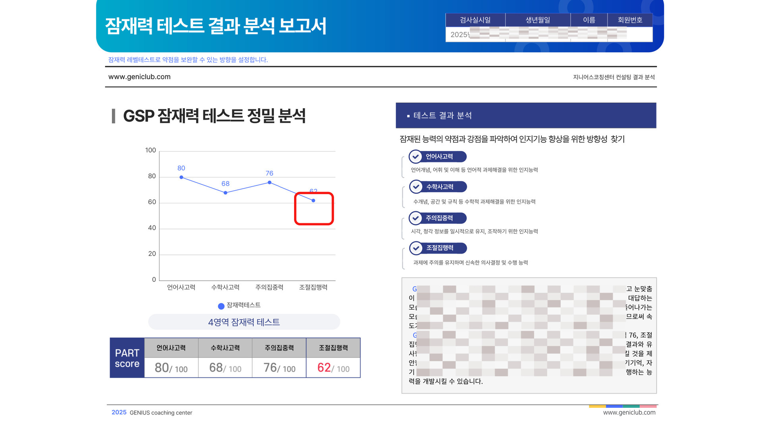Select the 언어사고력 pill label in the analysis panel

439,157
